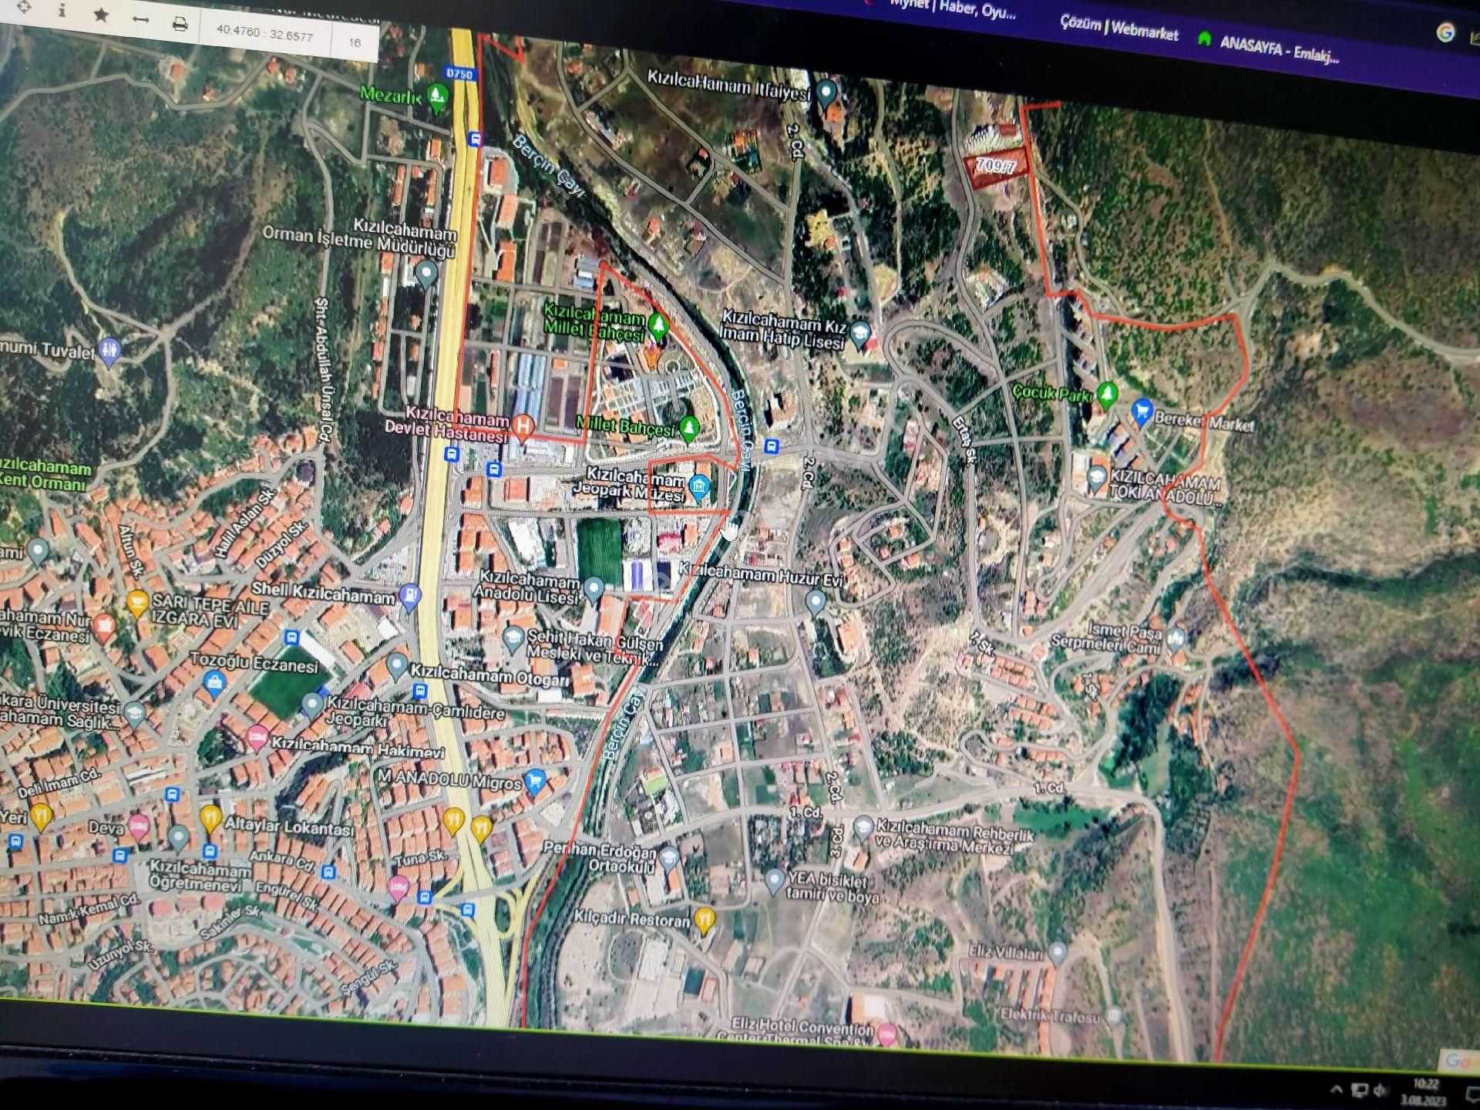1480x1110 pixels.
Task: Click the Çocuk Parkı green marker
Action: click(x=1107, y=394)
